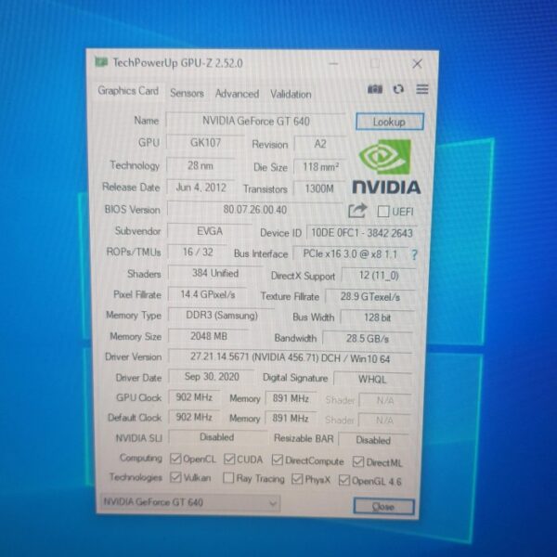
Task: Click the Subvendor field EVGA
Action: (x=210, y=231)
